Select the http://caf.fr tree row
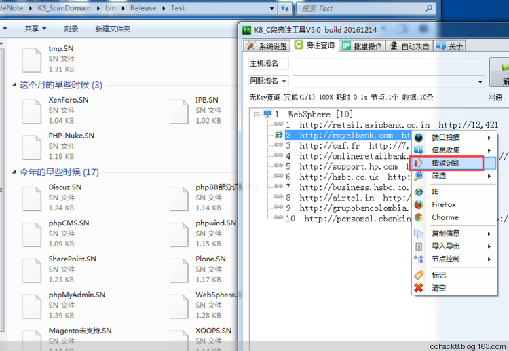 (347, 146)
